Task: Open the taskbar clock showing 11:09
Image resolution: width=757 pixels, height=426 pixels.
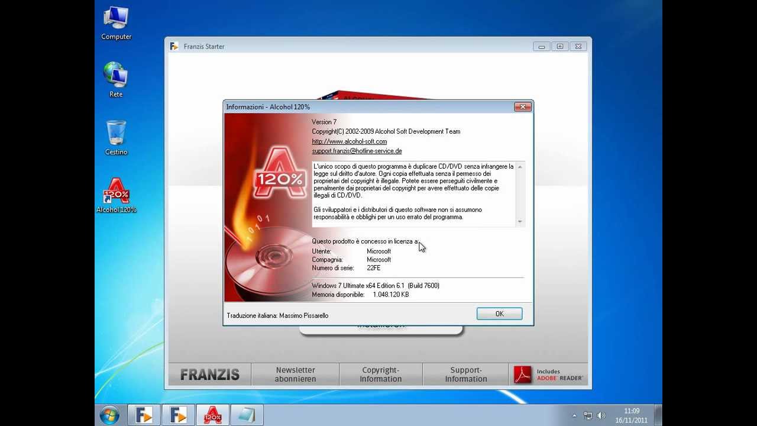Action: point(632,415)
